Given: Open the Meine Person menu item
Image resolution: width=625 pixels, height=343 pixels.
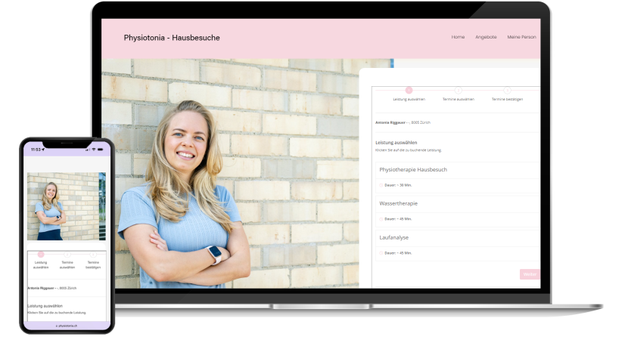Looking at the screenshot, I should click(521, 37).
